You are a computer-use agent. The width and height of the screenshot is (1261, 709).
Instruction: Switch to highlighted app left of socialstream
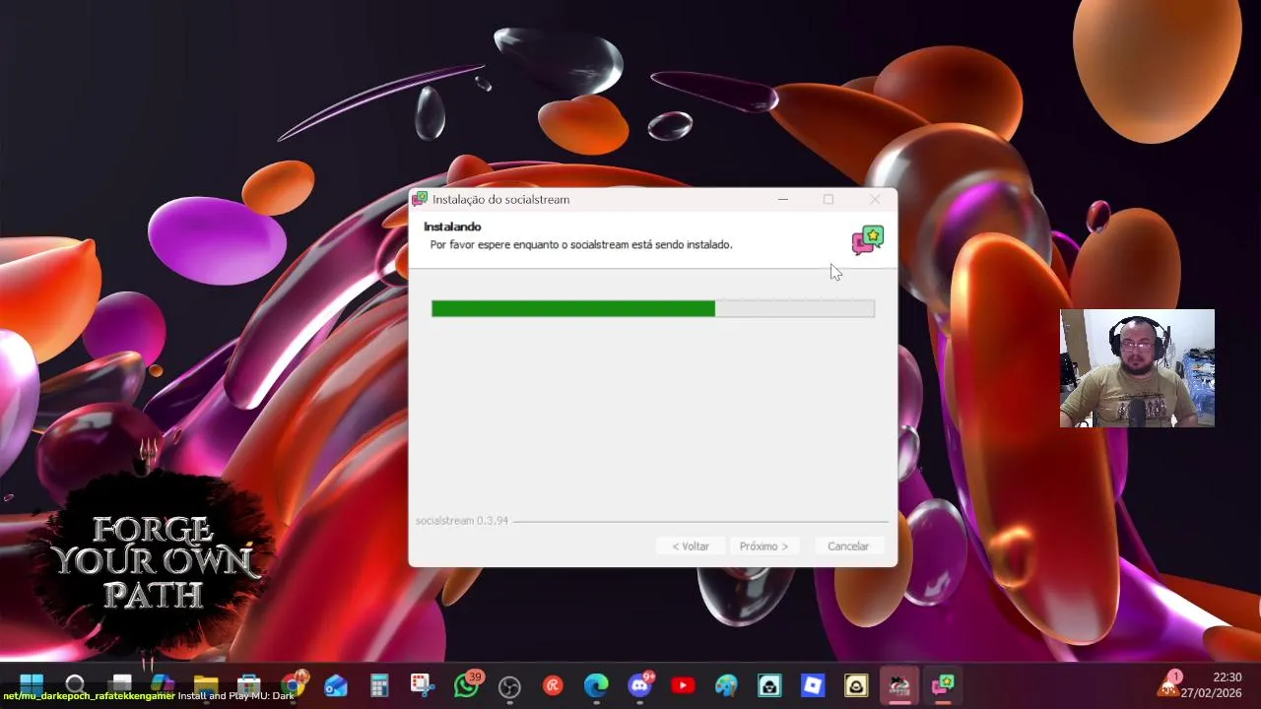(899, 685)
